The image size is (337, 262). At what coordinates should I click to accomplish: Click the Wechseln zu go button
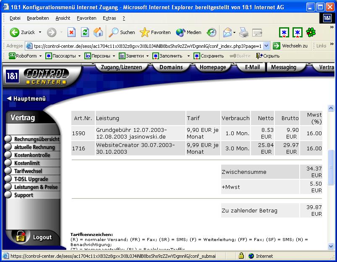point(290,46)
